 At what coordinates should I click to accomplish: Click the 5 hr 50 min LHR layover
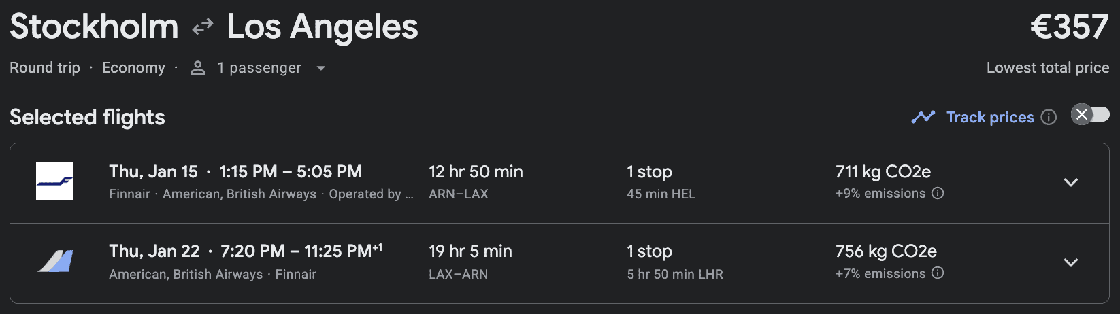point(674,275)
